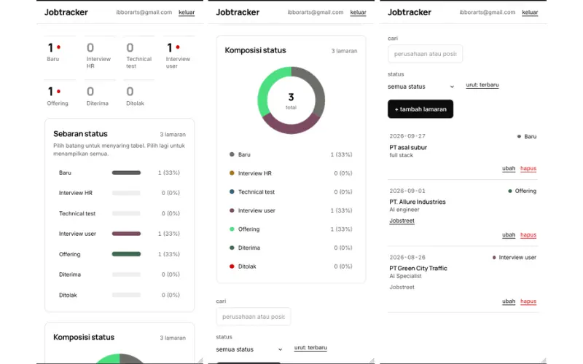583x364 pixels.
Task: Click the Diterima bar in Sebaran status
Action: (126, 274)
